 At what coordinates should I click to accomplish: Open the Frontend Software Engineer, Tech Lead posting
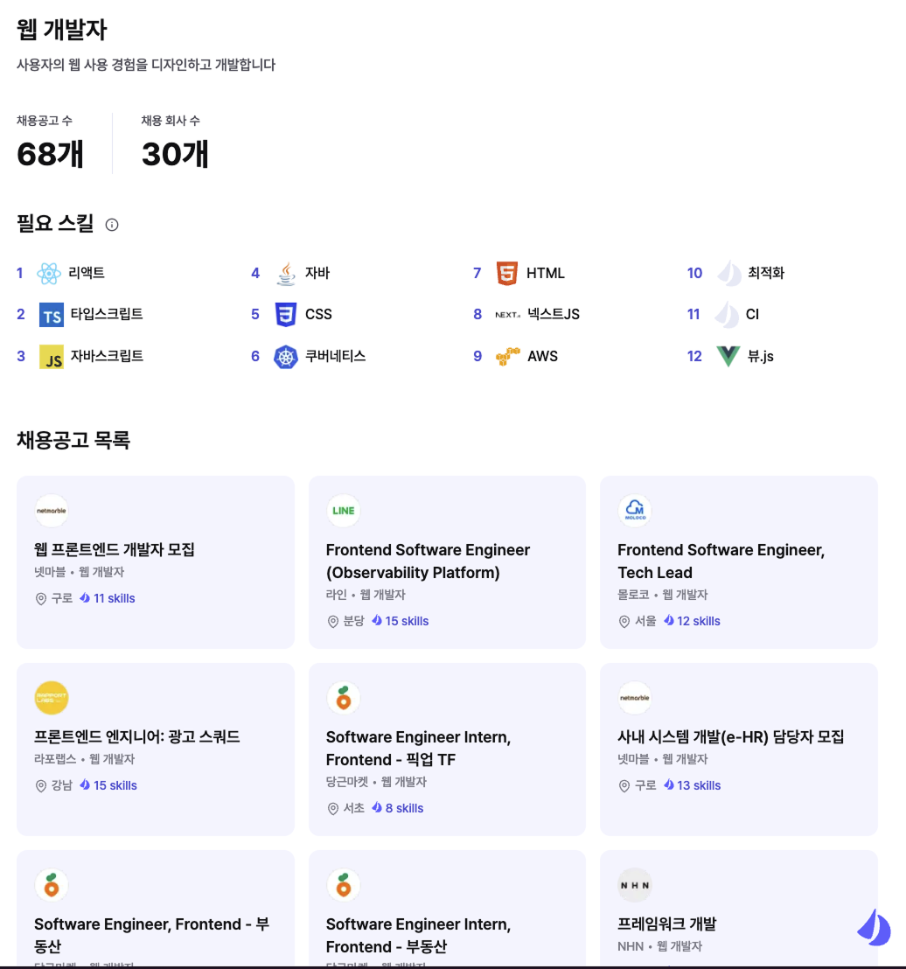tap(721, 561)
